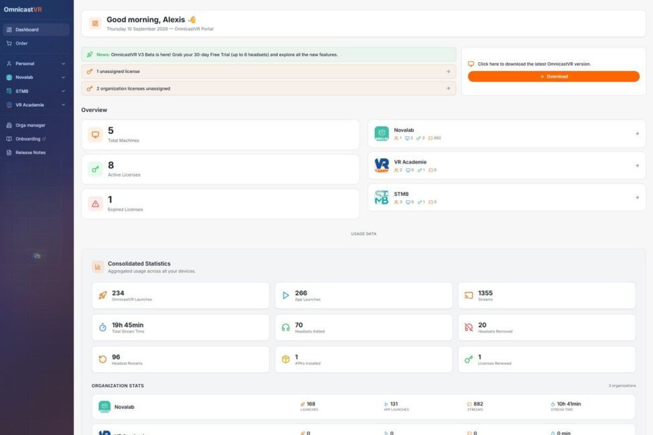
Task: Click the '5' Total Machines value
Action: point(111,130)
